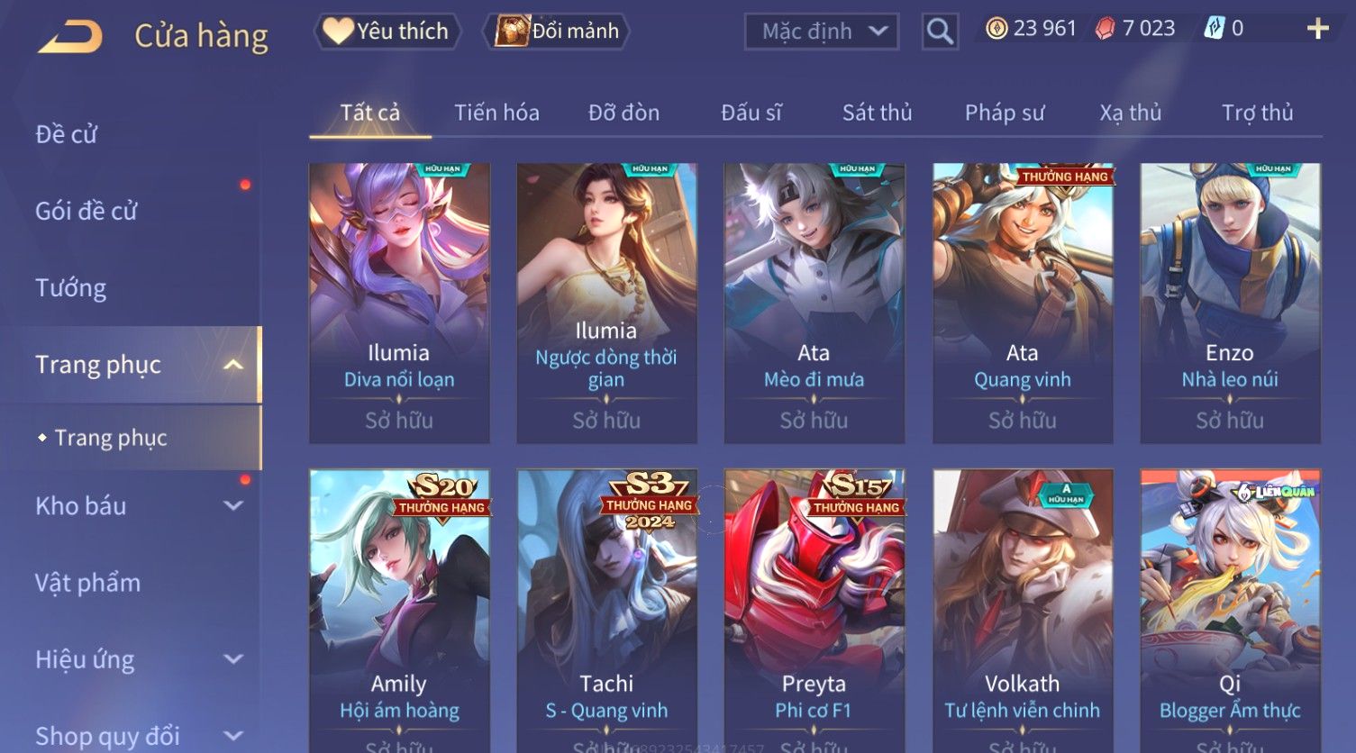Open the Qi Blogger Ẩm thực skin card
Viewport: 1356px width, 753px height.
click(x=1230, y=611)
